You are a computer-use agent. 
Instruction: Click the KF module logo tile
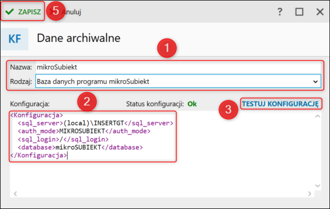tap(15, 39)
